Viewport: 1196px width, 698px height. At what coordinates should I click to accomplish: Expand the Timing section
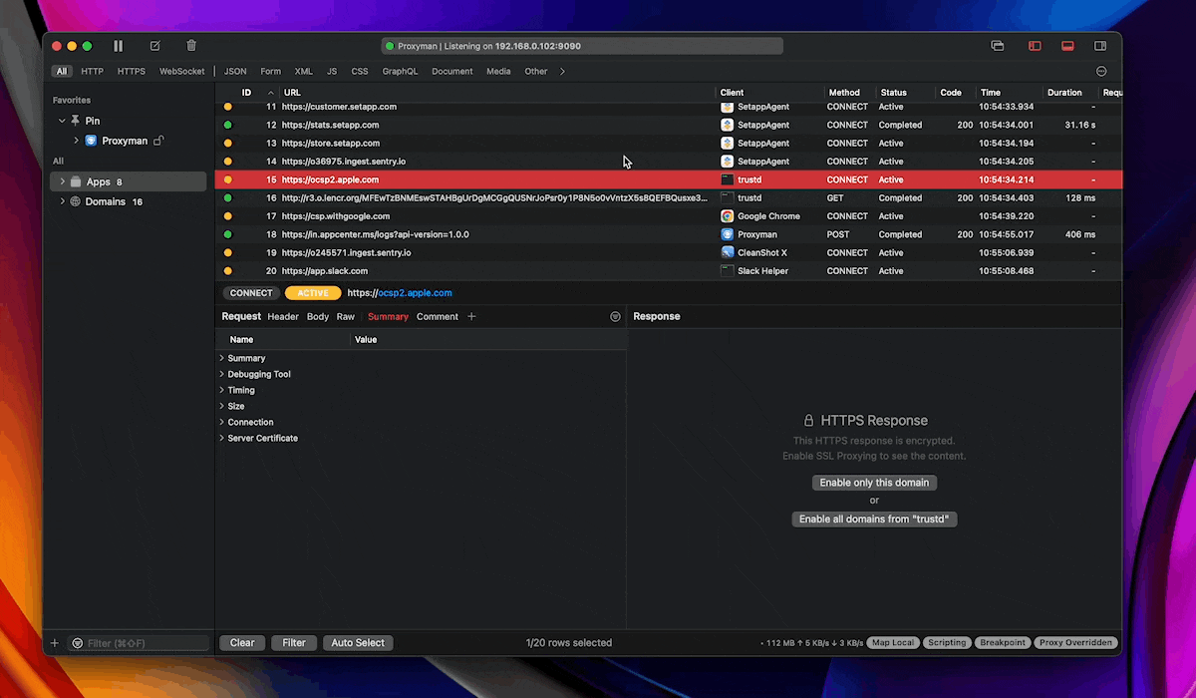(221, 390)
